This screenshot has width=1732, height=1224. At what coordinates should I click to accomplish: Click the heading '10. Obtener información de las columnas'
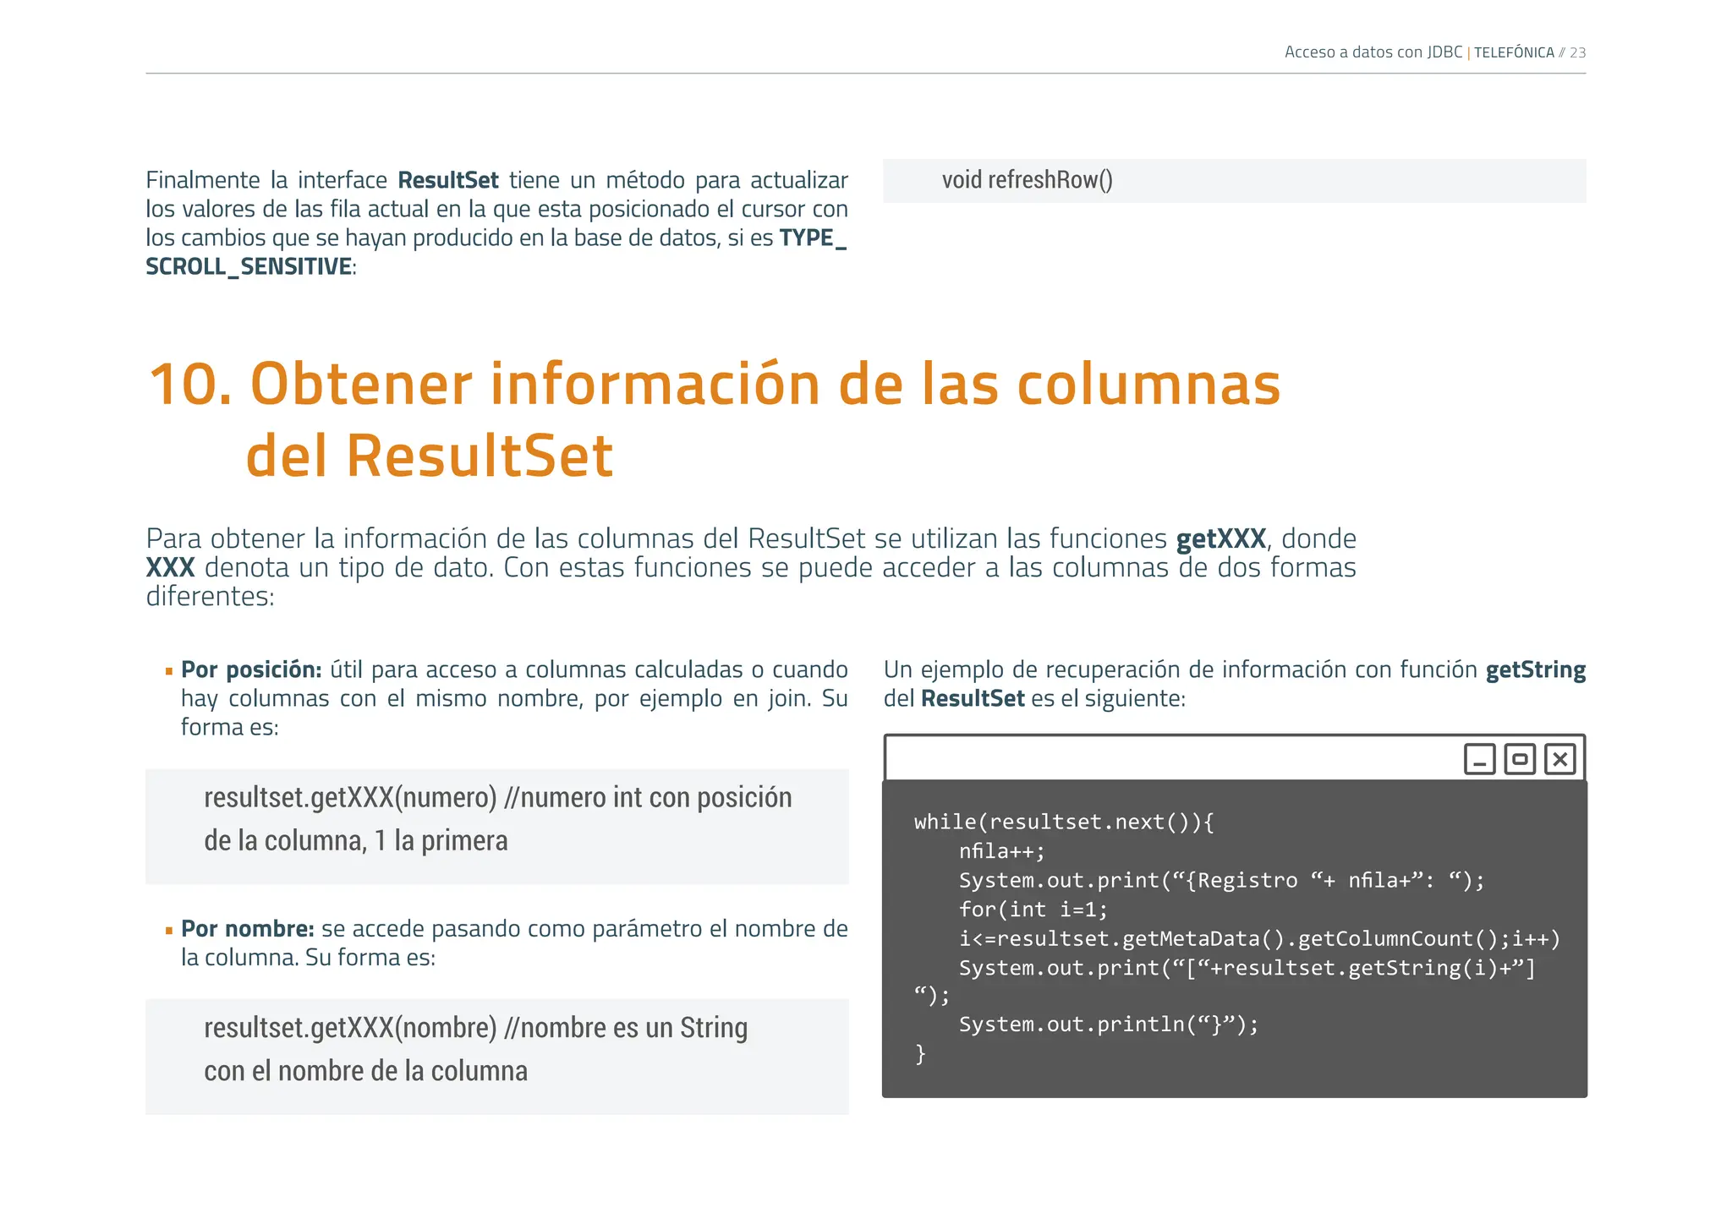[715, 385]
